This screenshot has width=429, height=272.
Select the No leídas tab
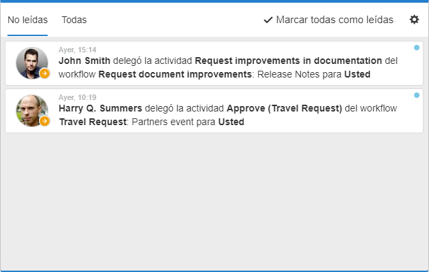point(27,20)
